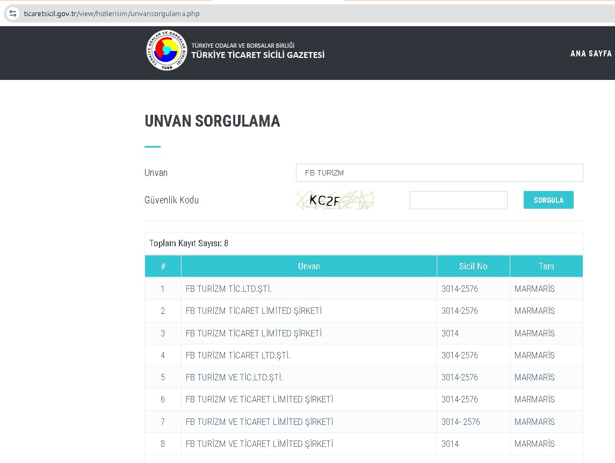615x463 pixels.
Task: Click the browser URL address text
Action: click(112, 14)
